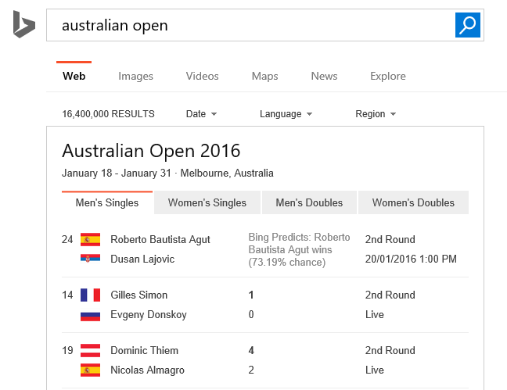Switch to the News tab
This screenshot has height=390, width=507.
[324, 76]
